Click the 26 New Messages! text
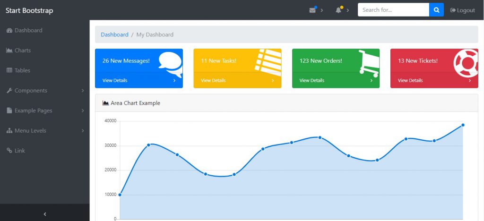484x221 pixels. click(126, 61)
